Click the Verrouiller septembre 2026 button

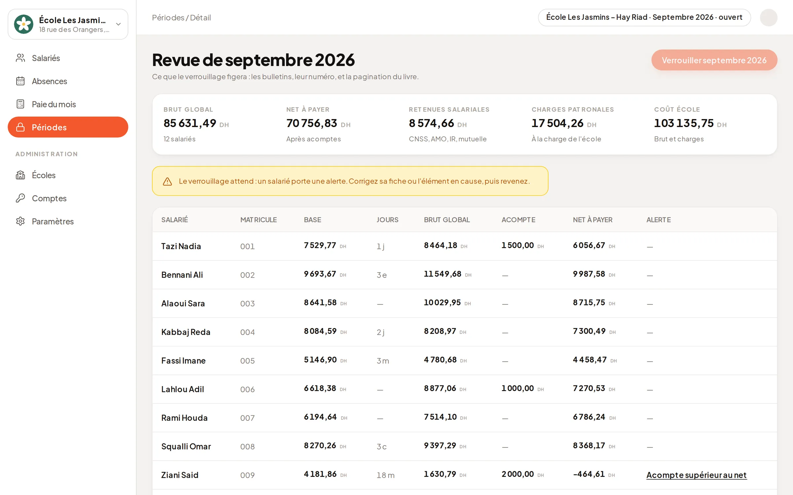tap(714, 60)
